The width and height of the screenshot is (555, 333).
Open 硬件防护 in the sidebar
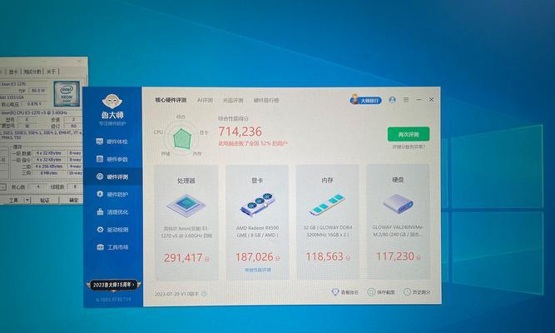pyautogui.click(x=111, y=195)
